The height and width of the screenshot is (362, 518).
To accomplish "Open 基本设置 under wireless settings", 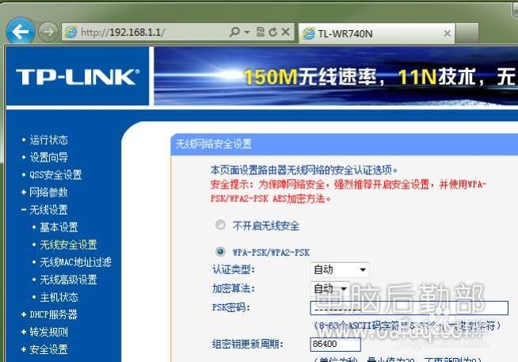I will coord(59,227).
